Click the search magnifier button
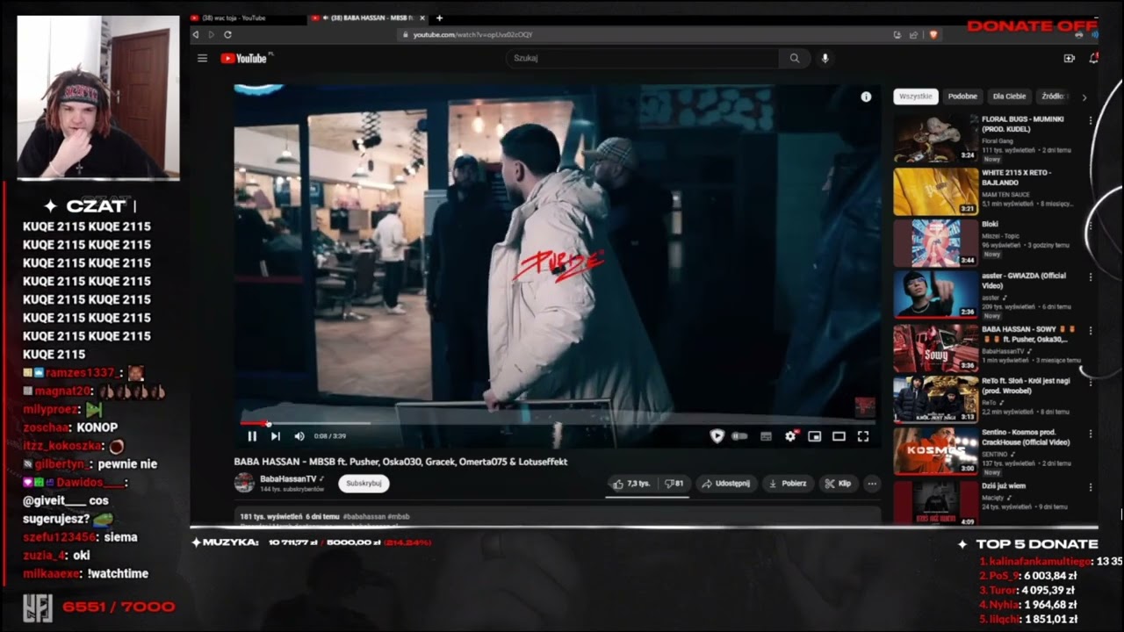1124x632 pixels. pyautogui.click(x=795, y=58)
